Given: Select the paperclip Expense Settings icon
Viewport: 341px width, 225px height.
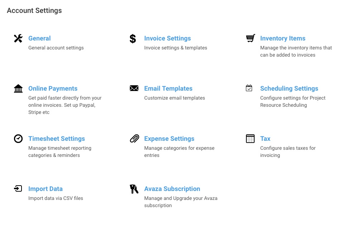Looking at the screenshot, I should click(x=133, y=139).
